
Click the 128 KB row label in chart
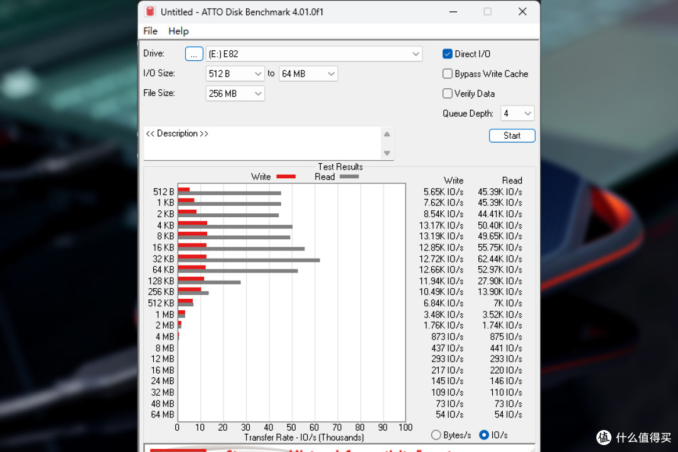click(x=161, y=281)
